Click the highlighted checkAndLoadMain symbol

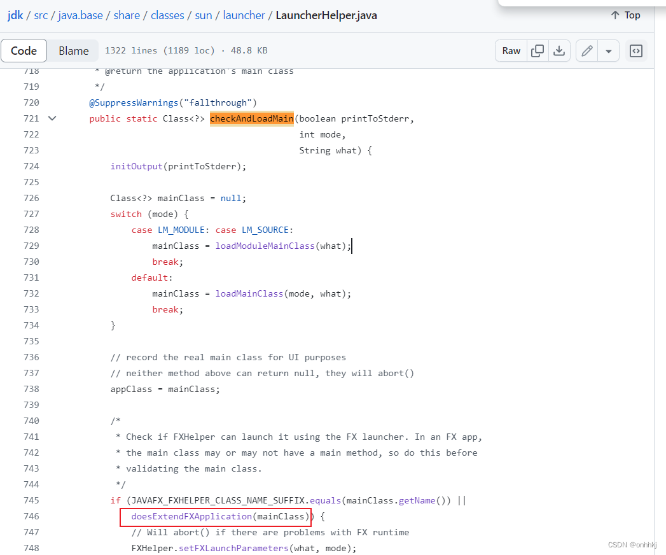pos(251,118)
